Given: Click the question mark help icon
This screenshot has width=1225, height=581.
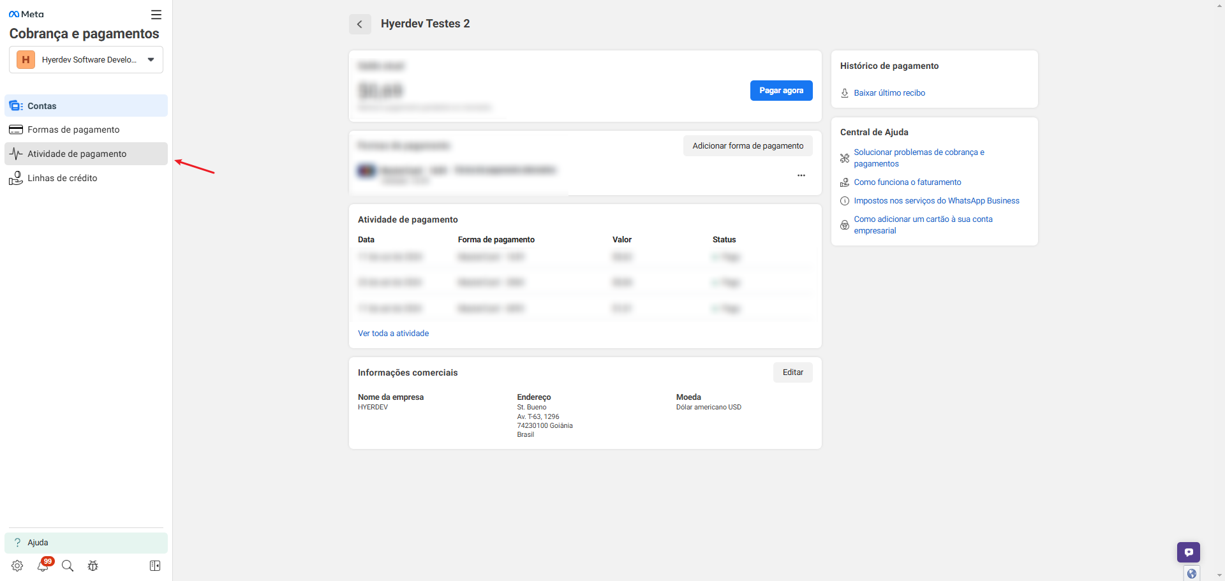Looking at the screenshot, I should [x=17, y=543].
